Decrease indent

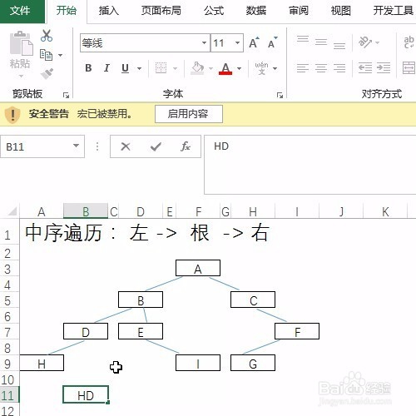(x=365, y=68)
